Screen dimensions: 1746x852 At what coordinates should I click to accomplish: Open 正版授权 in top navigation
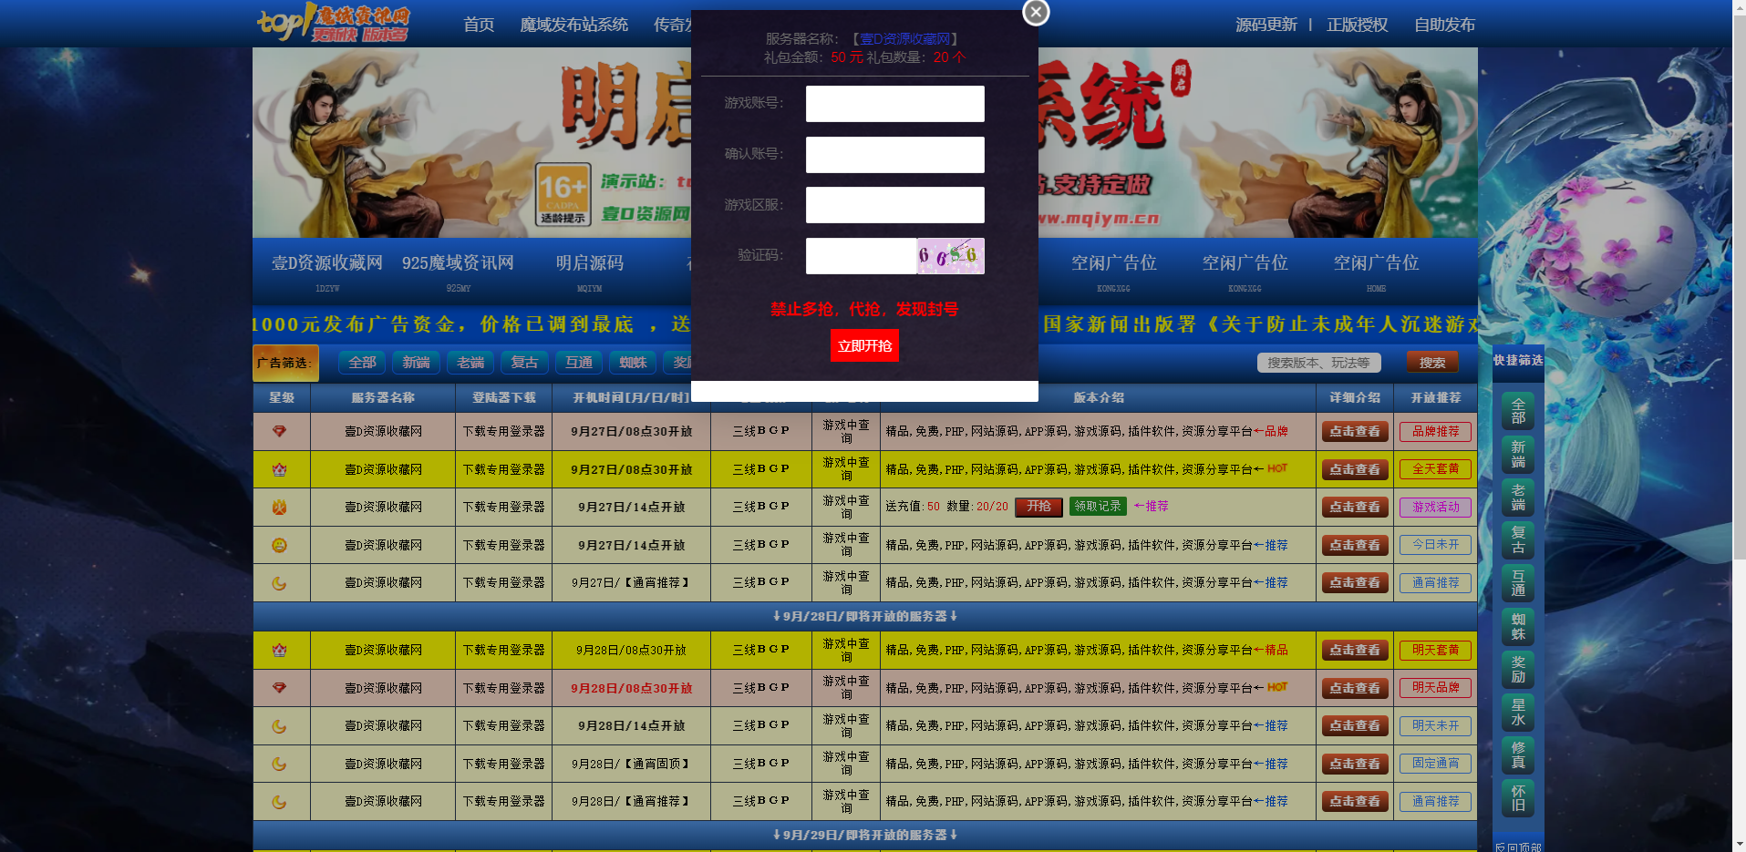click(1357, 25)
